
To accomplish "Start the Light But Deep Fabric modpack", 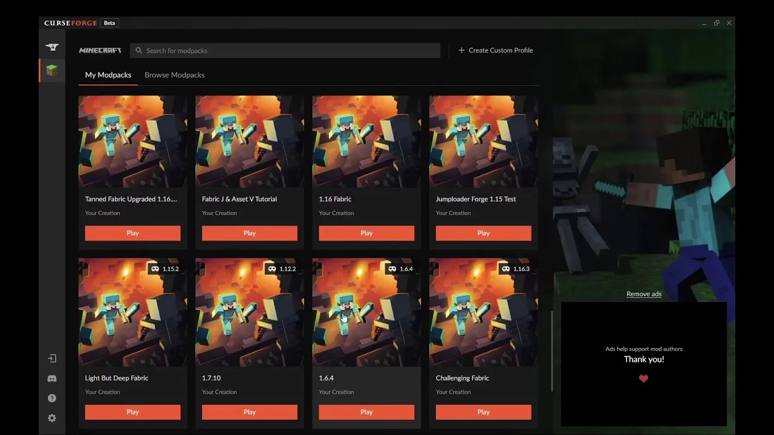I will [133, 412].
